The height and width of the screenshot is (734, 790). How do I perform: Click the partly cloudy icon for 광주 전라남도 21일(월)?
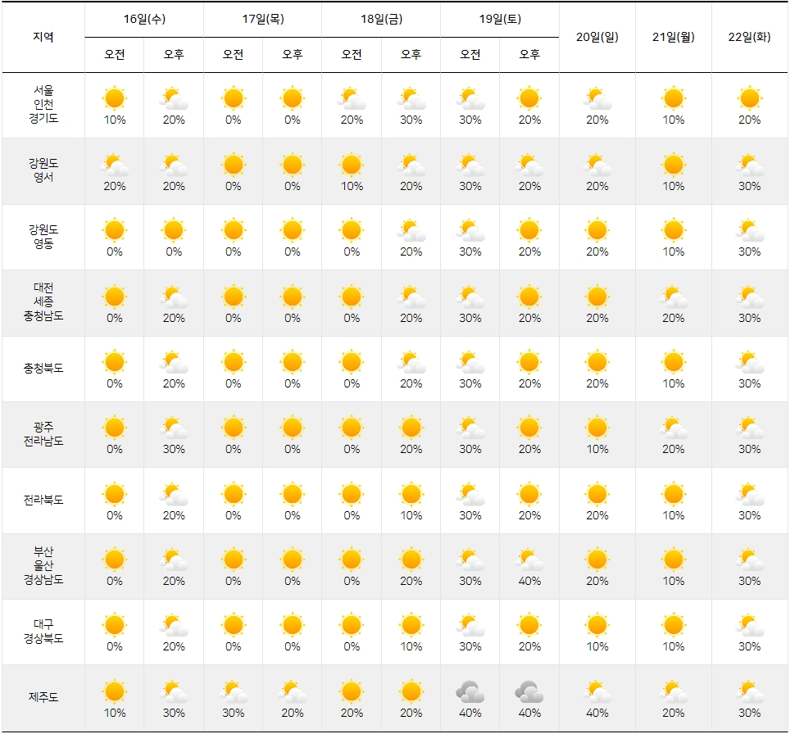673,428
